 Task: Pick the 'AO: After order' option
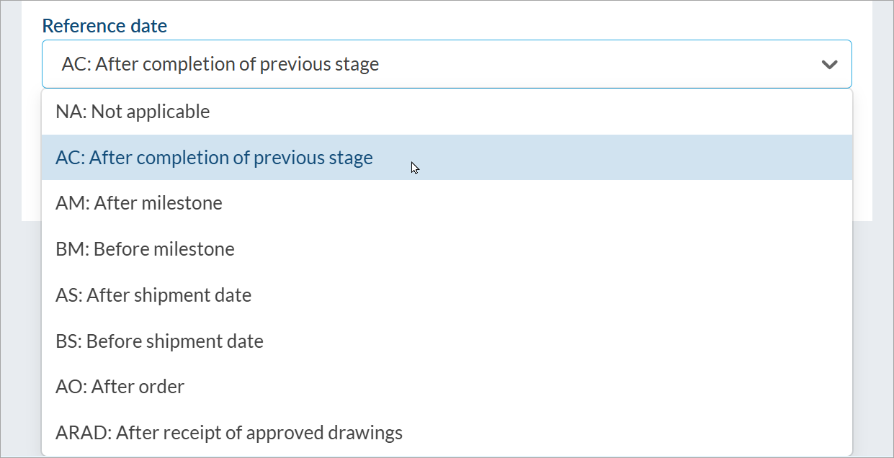[120, 387]
